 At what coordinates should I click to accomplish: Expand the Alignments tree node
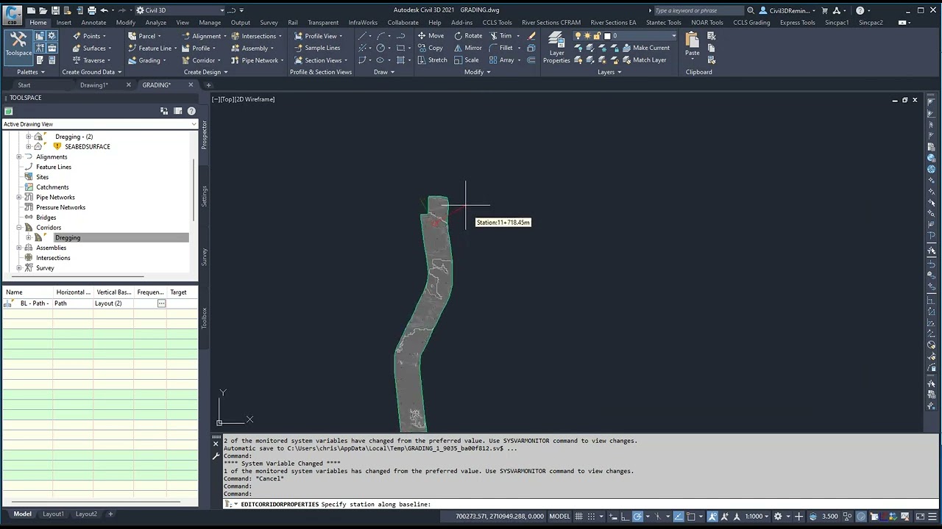click(x=19, y=156)
